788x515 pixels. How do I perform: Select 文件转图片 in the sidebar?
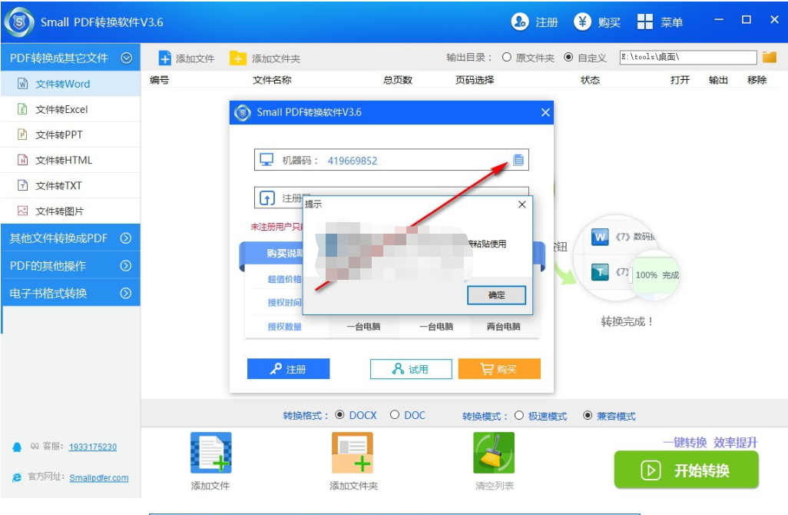coord(71,211)
